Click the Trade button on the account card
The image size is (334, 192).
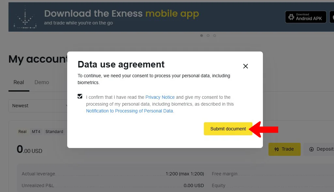(284, 149)
